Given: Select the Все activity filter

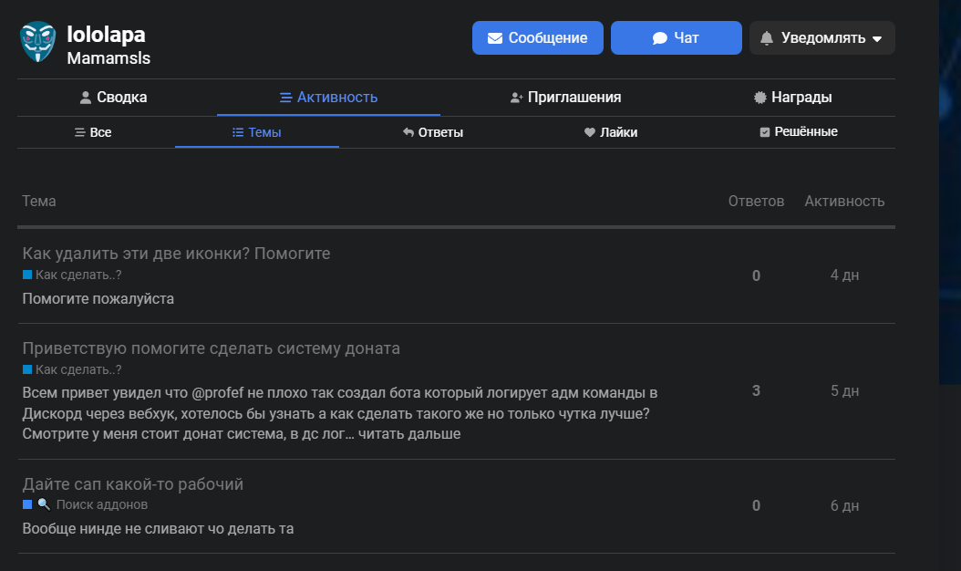Looking at the screenshot, I should click(93, 132).
